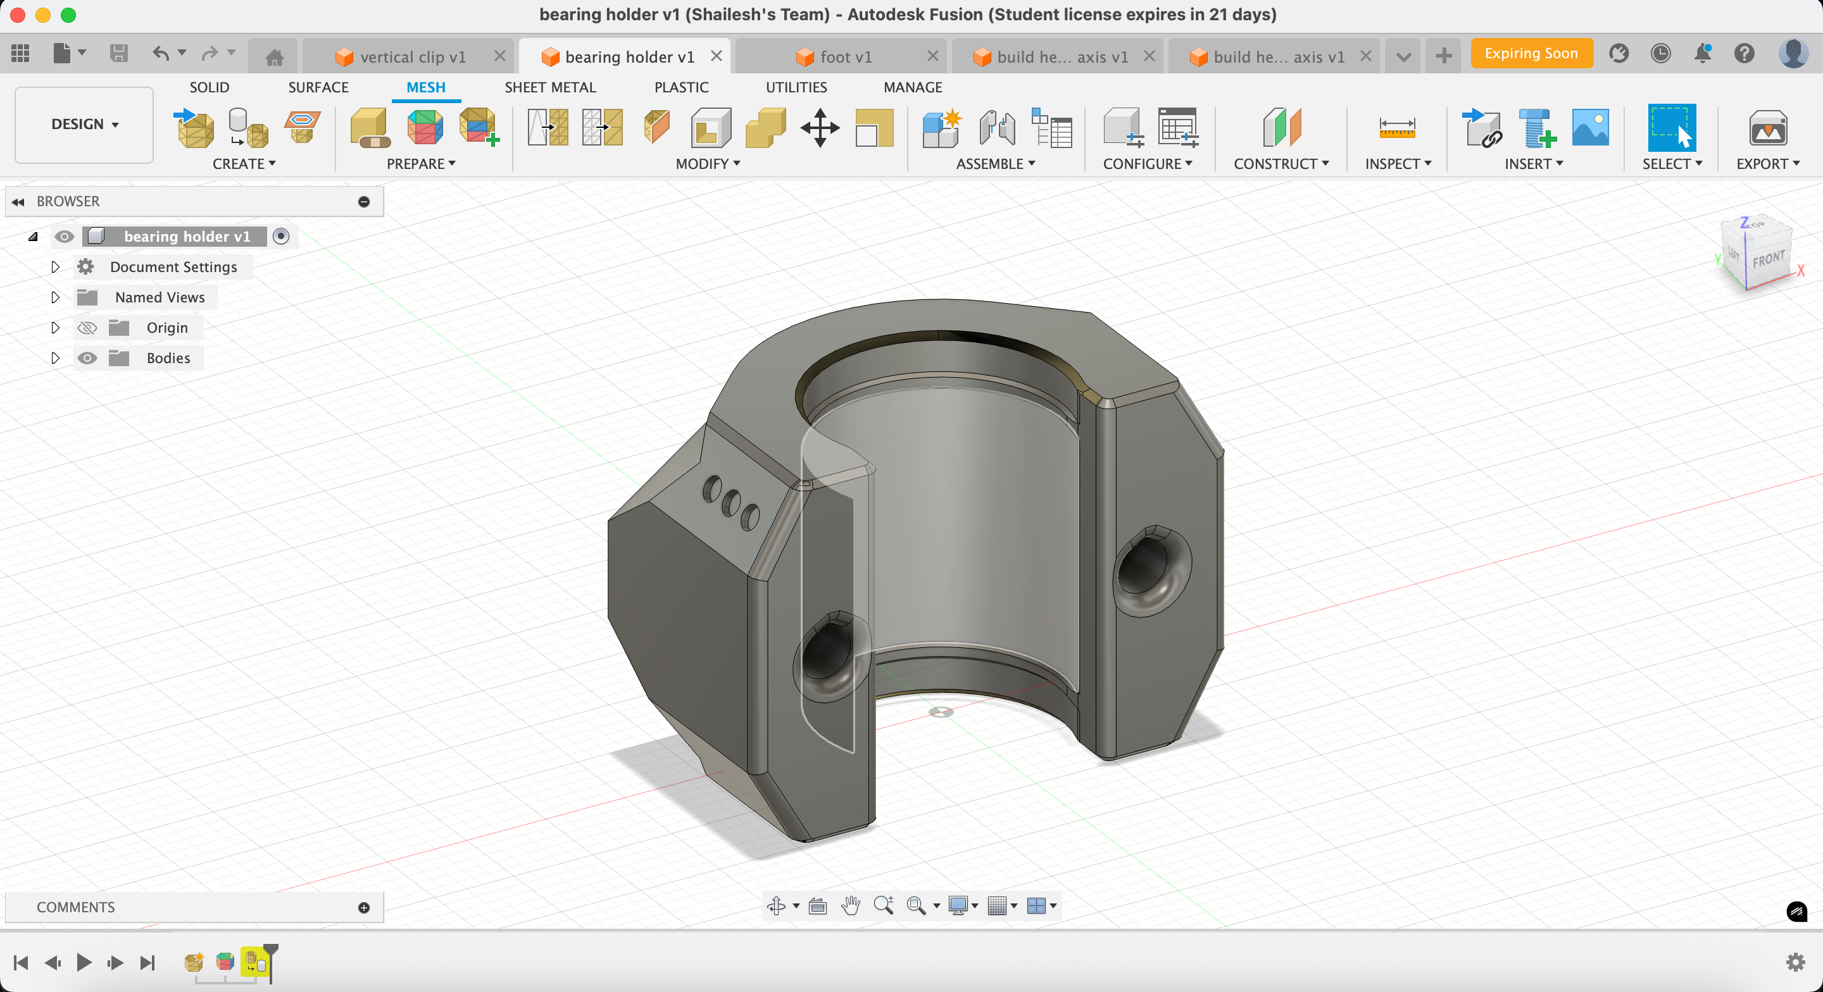Click the Save icon in top bar

(118, 53)
